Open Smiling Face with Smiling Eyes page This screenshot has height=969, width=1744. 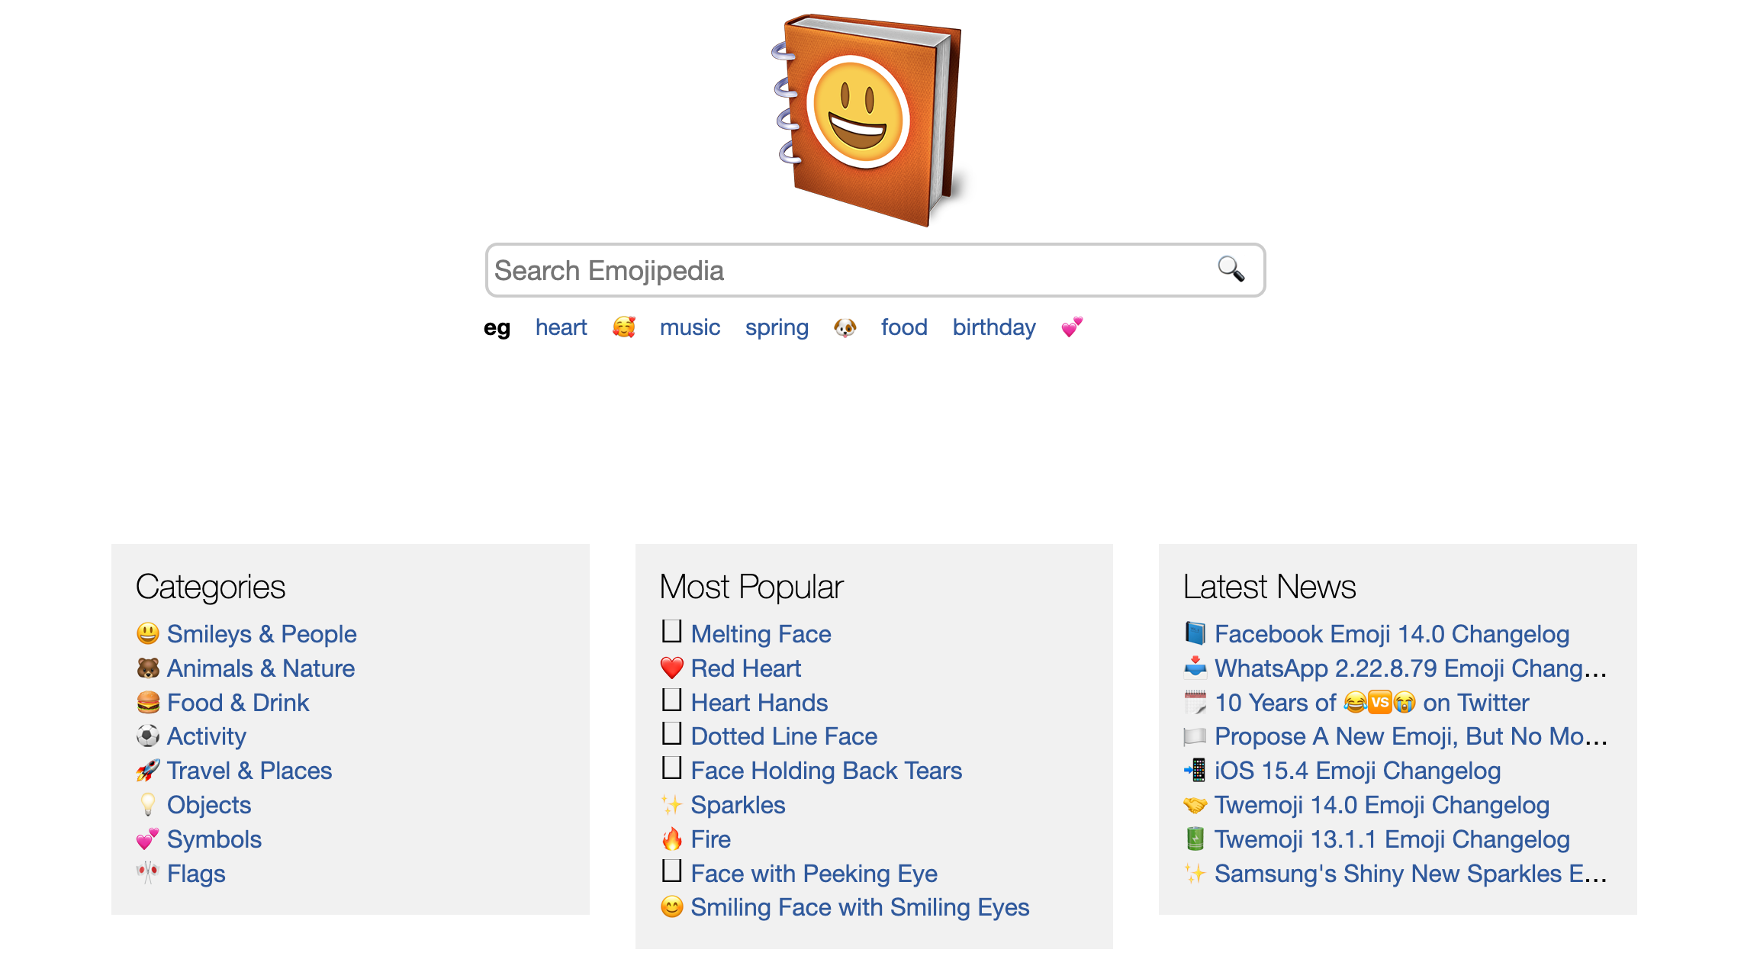[860, 907]
